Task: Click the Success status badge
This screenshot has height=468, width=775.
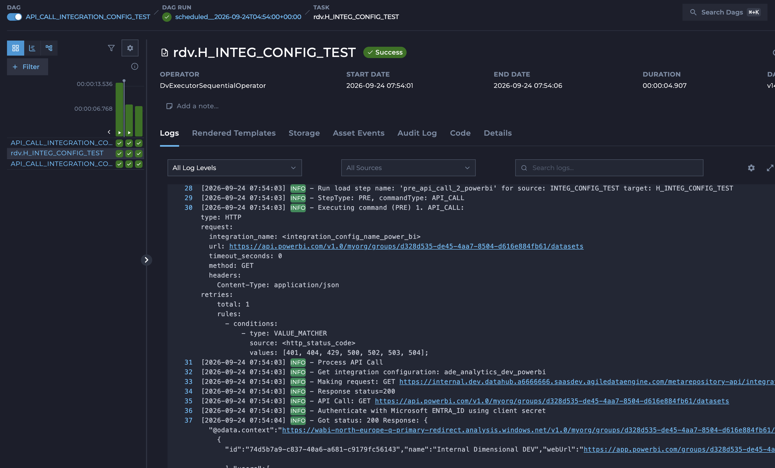Action: [x=385, y=52]
